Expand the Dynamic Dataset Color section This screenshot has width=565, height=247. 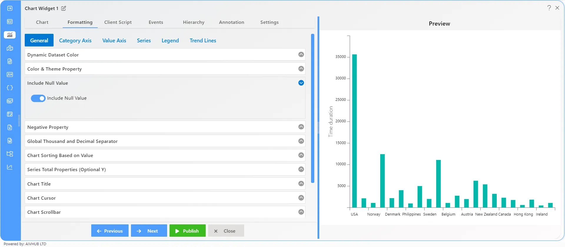click(301, 54)
